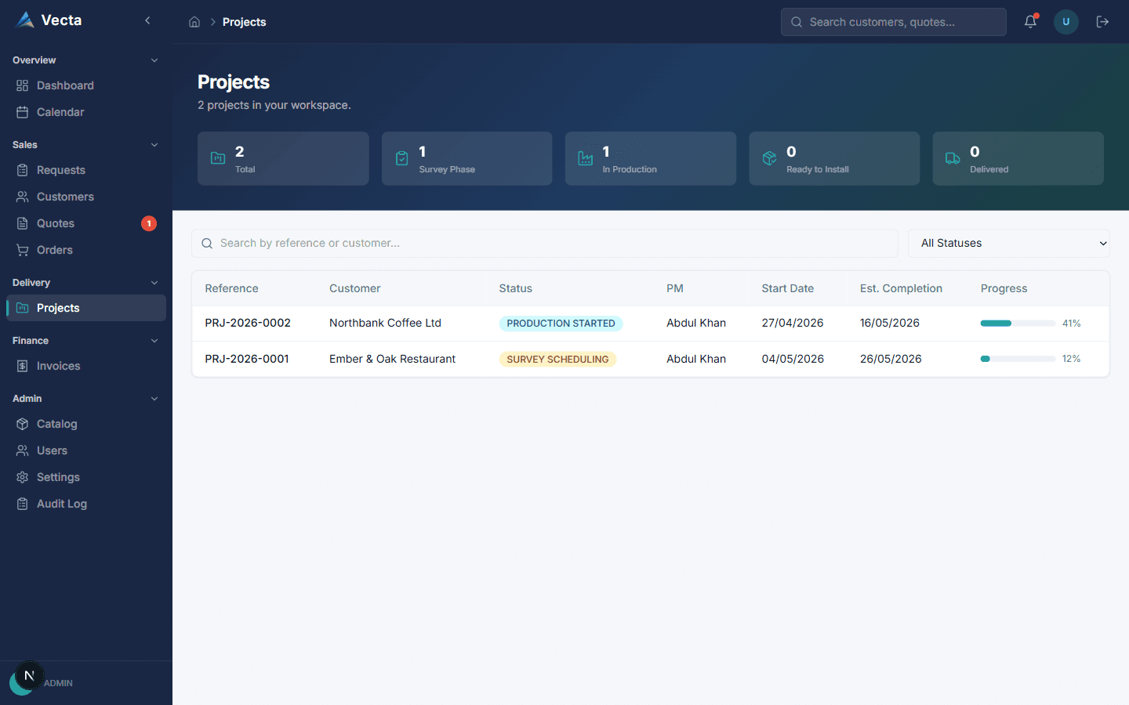Image resolution: width=1129 pixels, height=705 pixels.
Task: Collapse the Delivery section
Action: coord(154,283)
